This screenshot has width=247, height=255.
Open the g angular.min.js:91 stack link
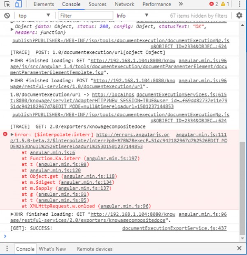point(62,194)
